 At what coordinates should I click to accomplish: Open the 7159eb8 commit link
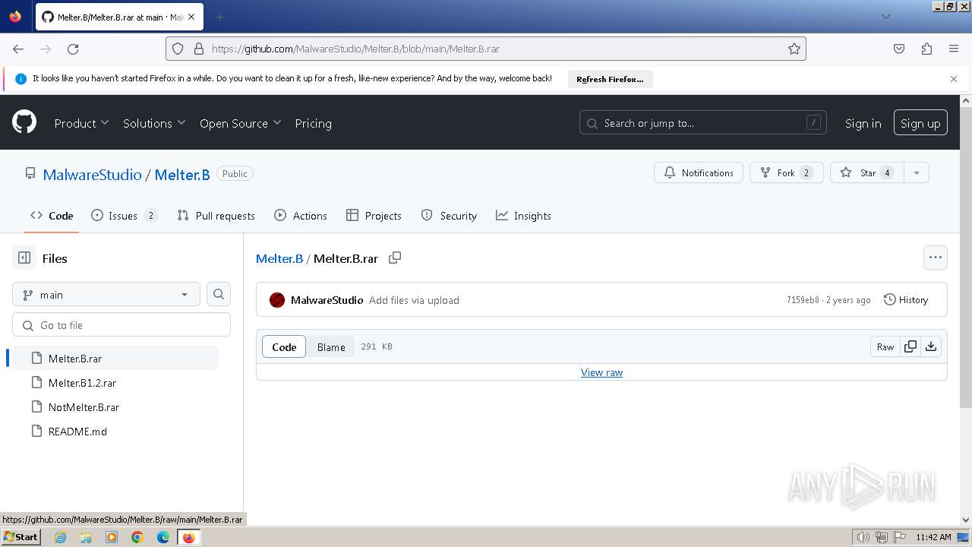803,300
